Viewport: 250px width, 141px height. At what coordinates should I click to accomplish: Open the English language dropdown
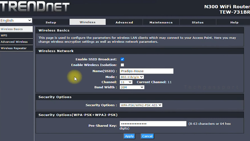tap(16, 20)
